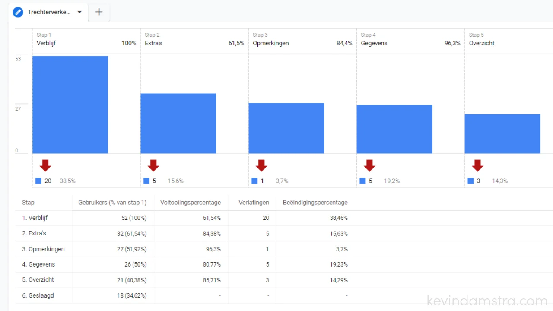
Task: Click the blue swatch beside 3,7% abandonment
Action: pos(254,181)
